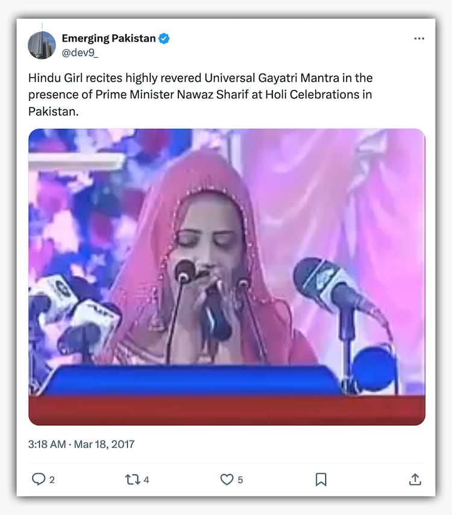The height and width of the screenshot is (515, 452).
Task: Click the retweet arrows icon
Action: tap(132, 479)
